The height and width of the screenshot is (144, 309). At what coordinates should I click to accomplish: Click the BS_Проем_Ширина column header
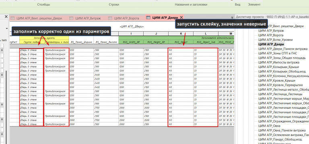tap(81, 42)
